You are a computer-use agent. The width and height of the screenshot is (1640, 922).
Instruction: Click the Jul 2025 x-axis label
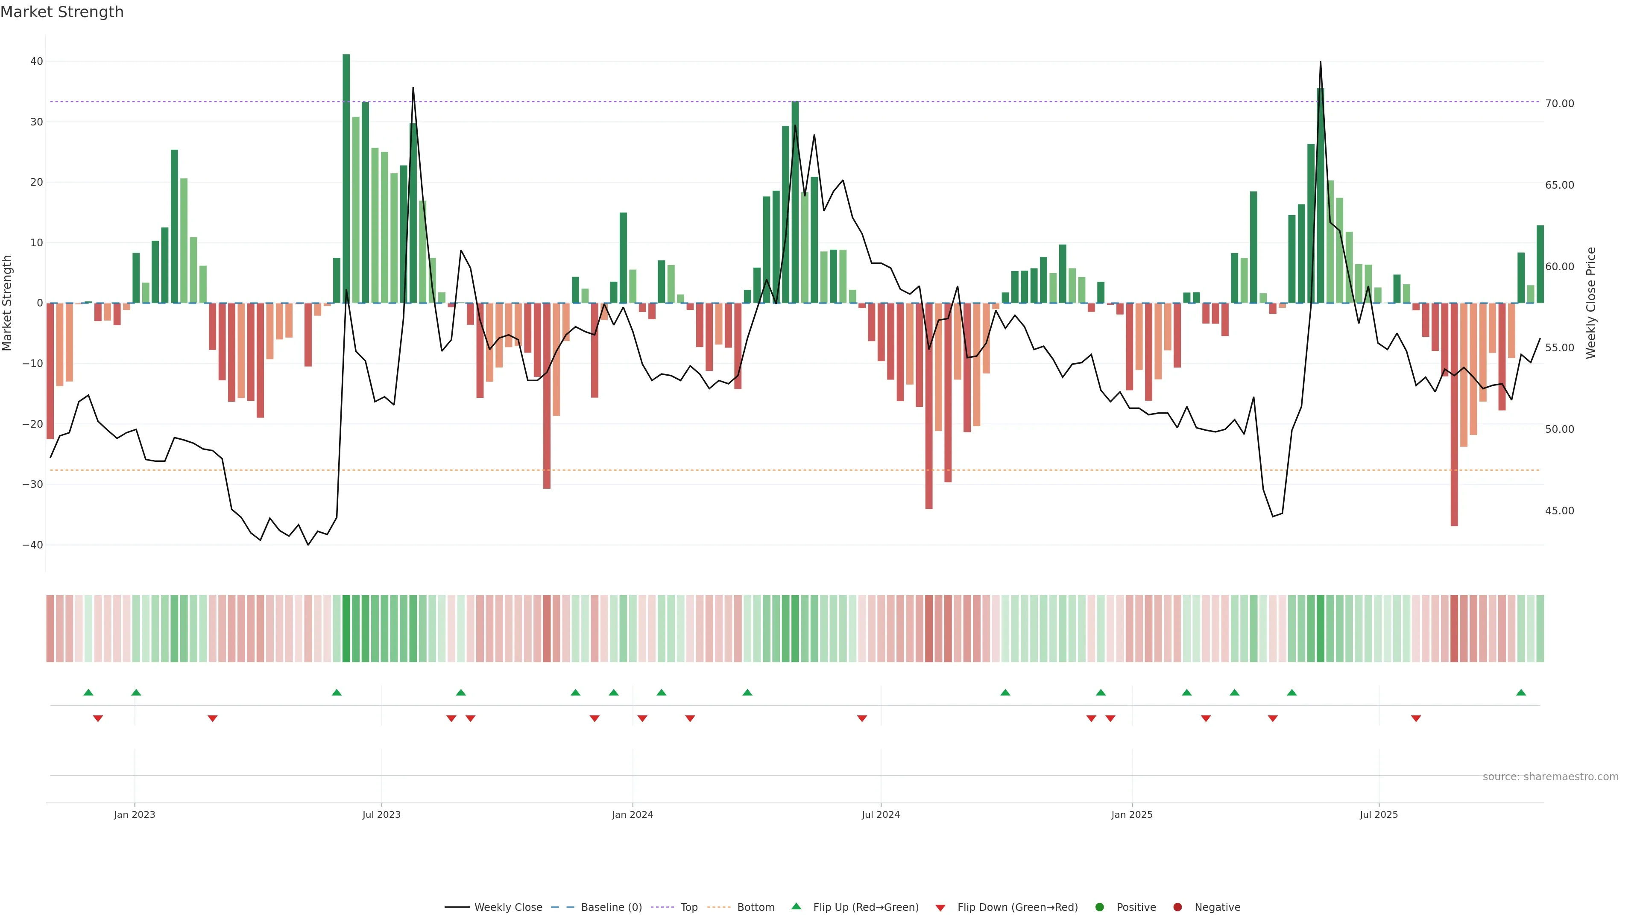click(x=1378, y=814)
